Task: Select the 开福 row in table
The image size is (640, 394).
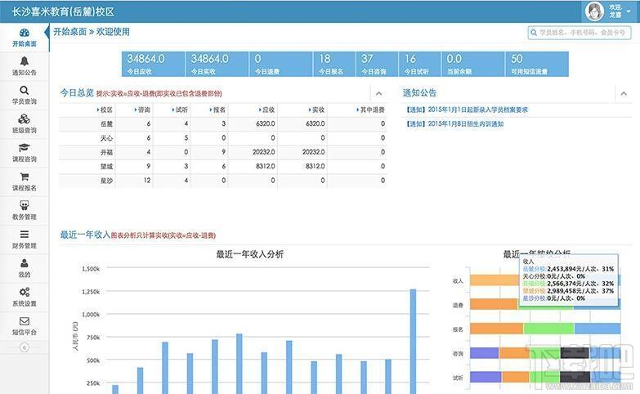Action: coord(223,152)
